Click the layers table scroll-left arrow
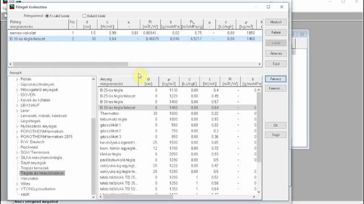 click(10, 64)
